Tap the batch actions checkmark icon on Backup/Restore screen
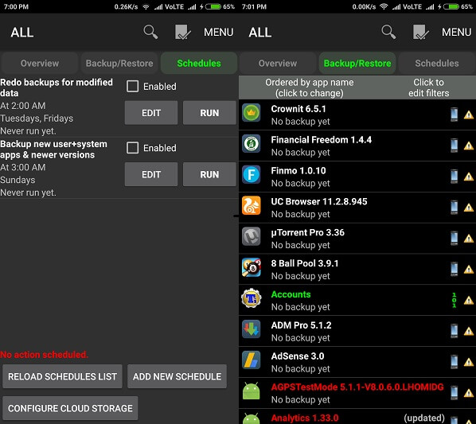Image resolution: width=476 pixels, height=424 pixels. [420, 32]
